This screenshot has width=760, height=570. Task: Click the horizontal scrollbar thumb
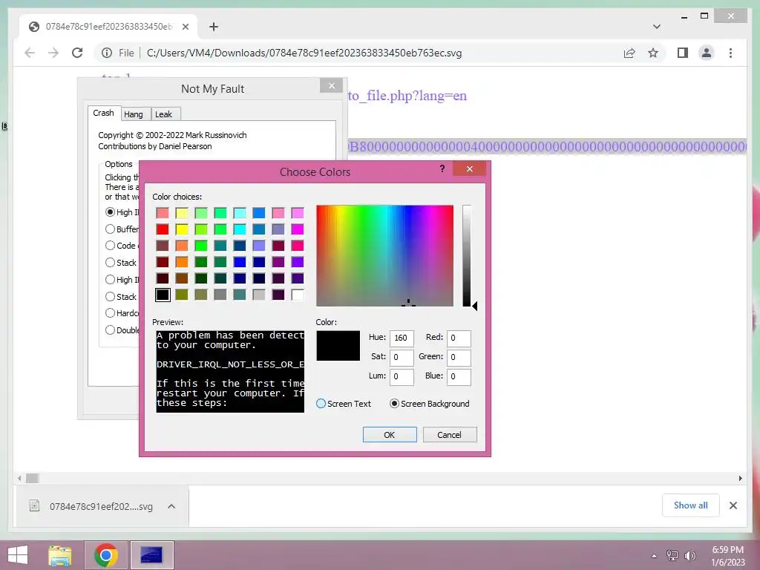pyautogui.click(x=33, y=479)
